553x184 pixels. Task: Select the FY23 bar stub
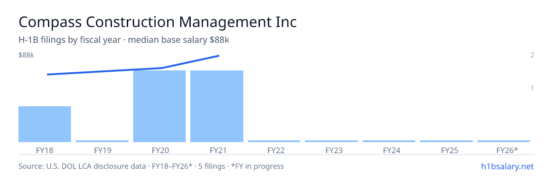click(x=331, y=141)
